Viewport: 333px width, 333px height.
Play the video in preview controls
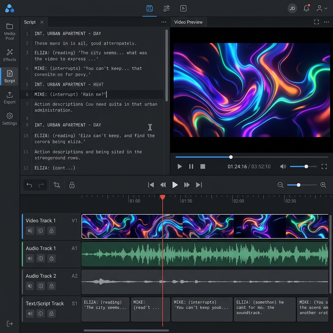point(180,166)
